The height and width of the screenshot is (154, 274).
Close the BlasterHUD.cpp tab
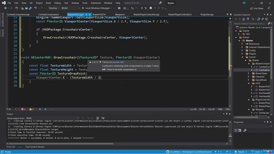pyautogui.click(x=89, y=15)
